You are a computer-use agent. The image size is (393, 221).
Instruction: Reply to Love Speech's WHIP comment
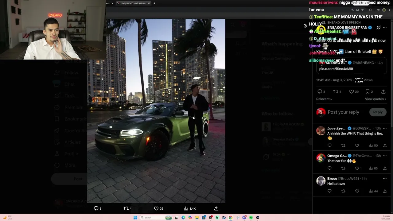tap(329, 145)
